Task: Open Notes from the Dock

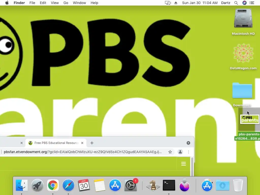Action: [x=99, y=185]
